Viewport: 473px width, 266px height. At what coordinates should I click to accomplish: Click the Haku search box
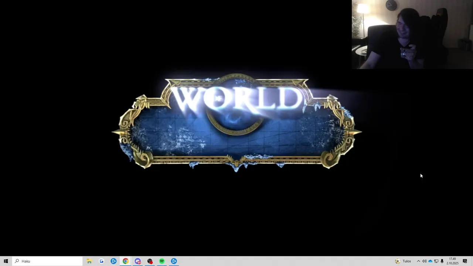click(x=47, y=261)
